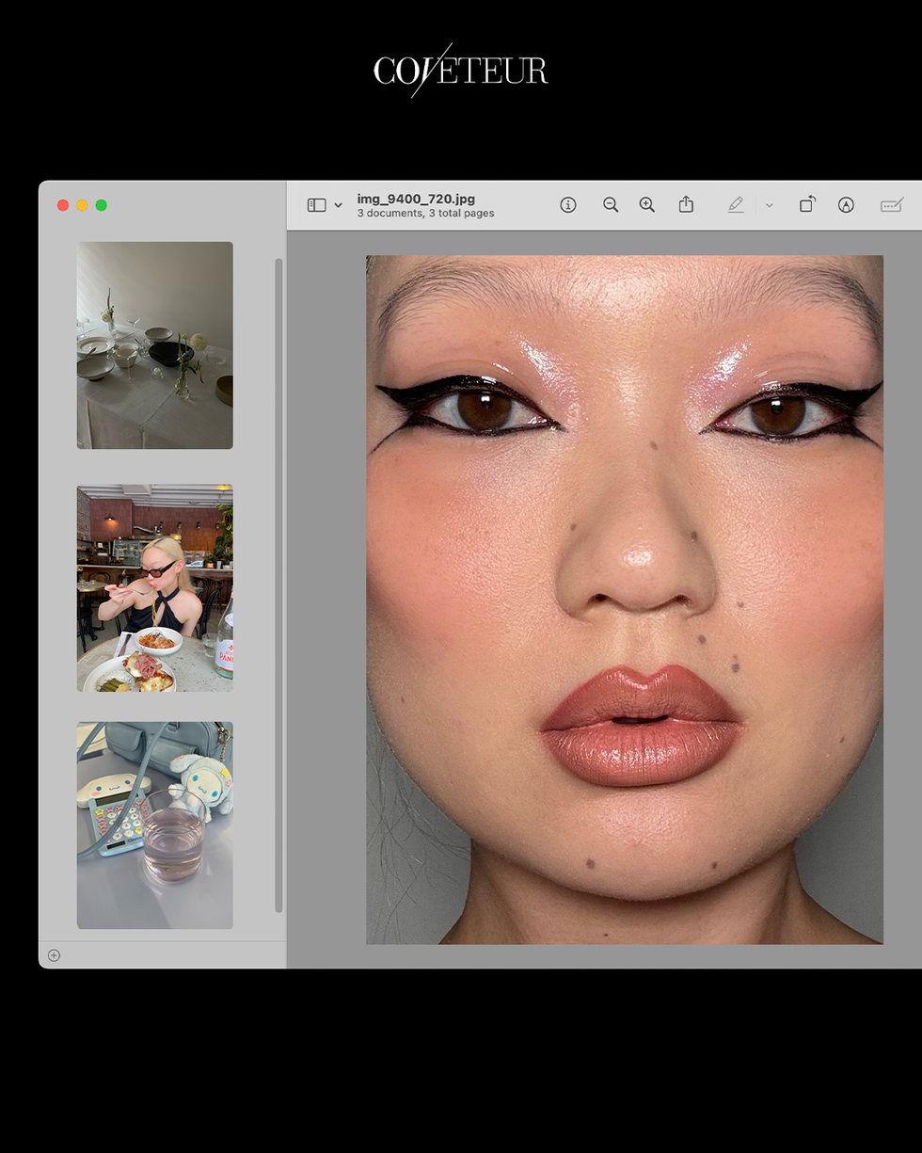Rotate the image with the rotate icon

[x=807, y=204]
